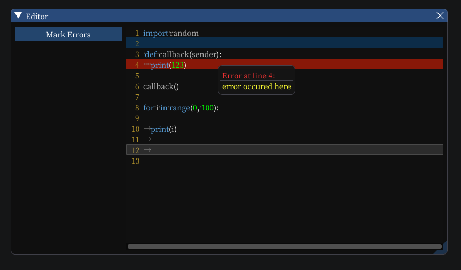The height and width of the screenshot is (270, 461).
Task: Click the Mark Errors button
Action: click(x=68, y=34)
